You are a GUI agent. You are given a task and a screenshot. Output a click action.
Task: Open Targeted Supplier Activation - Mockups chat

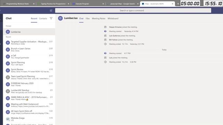click(29, 42)
